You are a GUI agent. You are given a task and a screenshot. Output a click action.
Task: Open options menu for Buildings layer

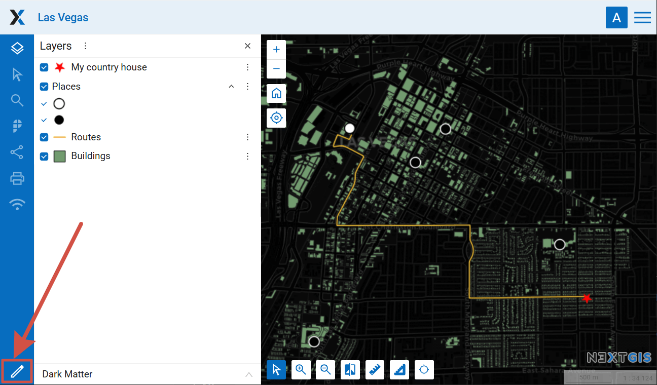click(247, 156)
